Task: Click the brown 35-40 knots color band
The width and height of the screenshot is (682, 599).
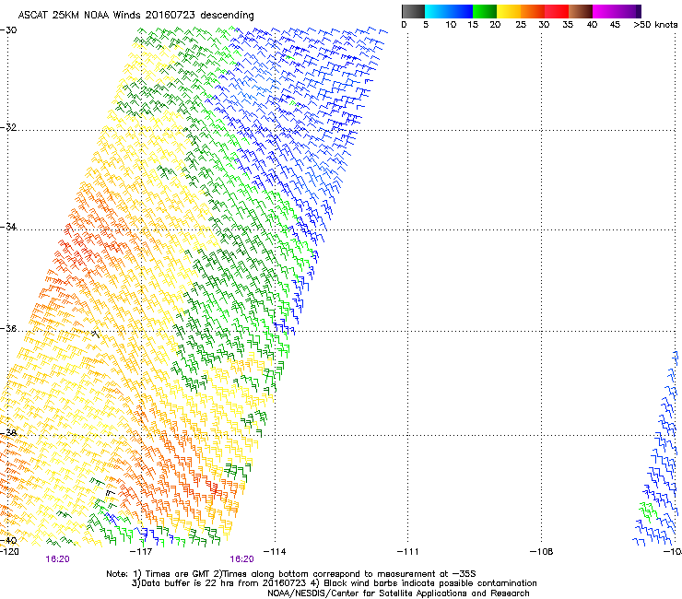Action: pos(581,11)
